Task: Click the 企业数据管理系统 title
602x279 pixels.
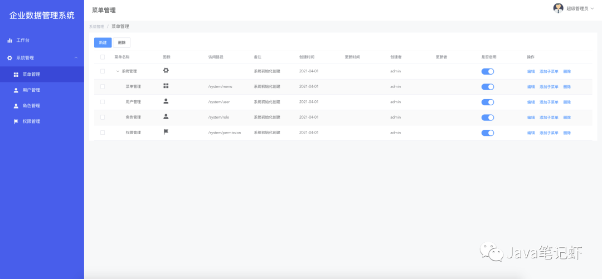Action: tap(42, 16)
